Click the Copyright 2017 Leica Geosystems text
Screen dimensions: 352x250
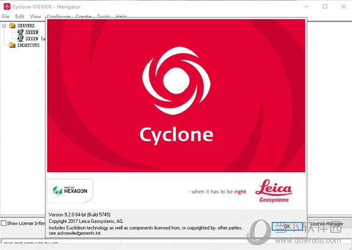(86, 221)
